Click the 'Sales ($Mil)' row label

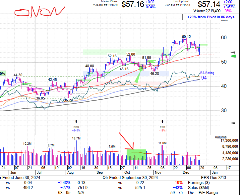point(199,188)
